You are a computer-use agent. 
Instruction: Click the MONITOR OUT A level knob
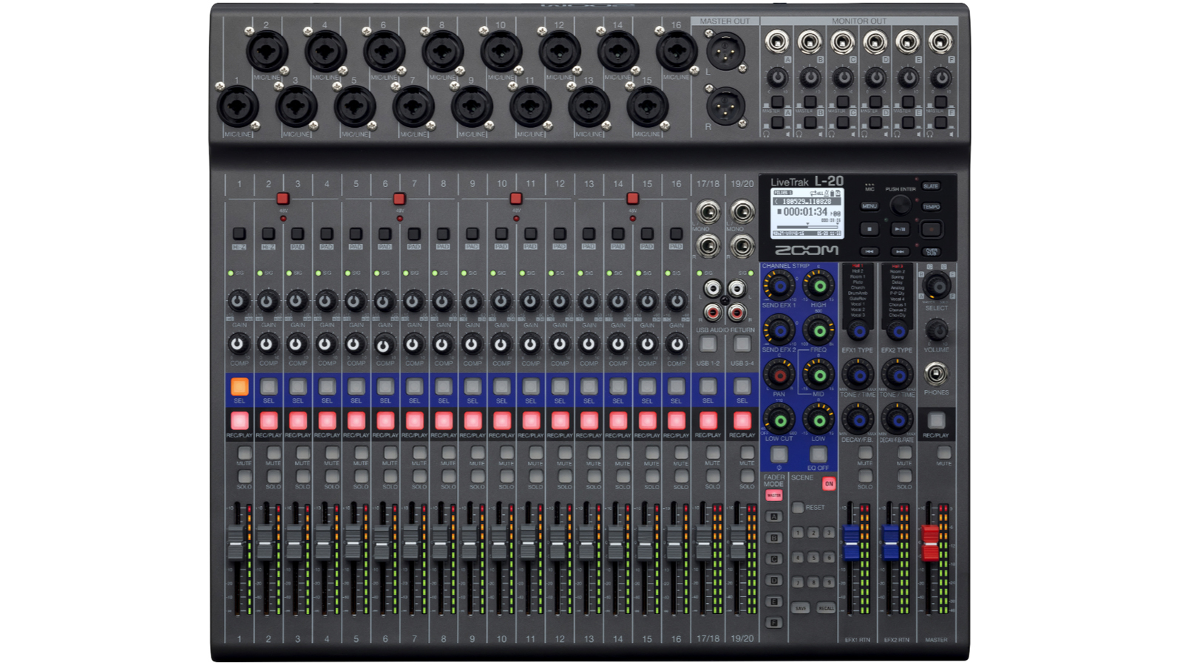777,77
